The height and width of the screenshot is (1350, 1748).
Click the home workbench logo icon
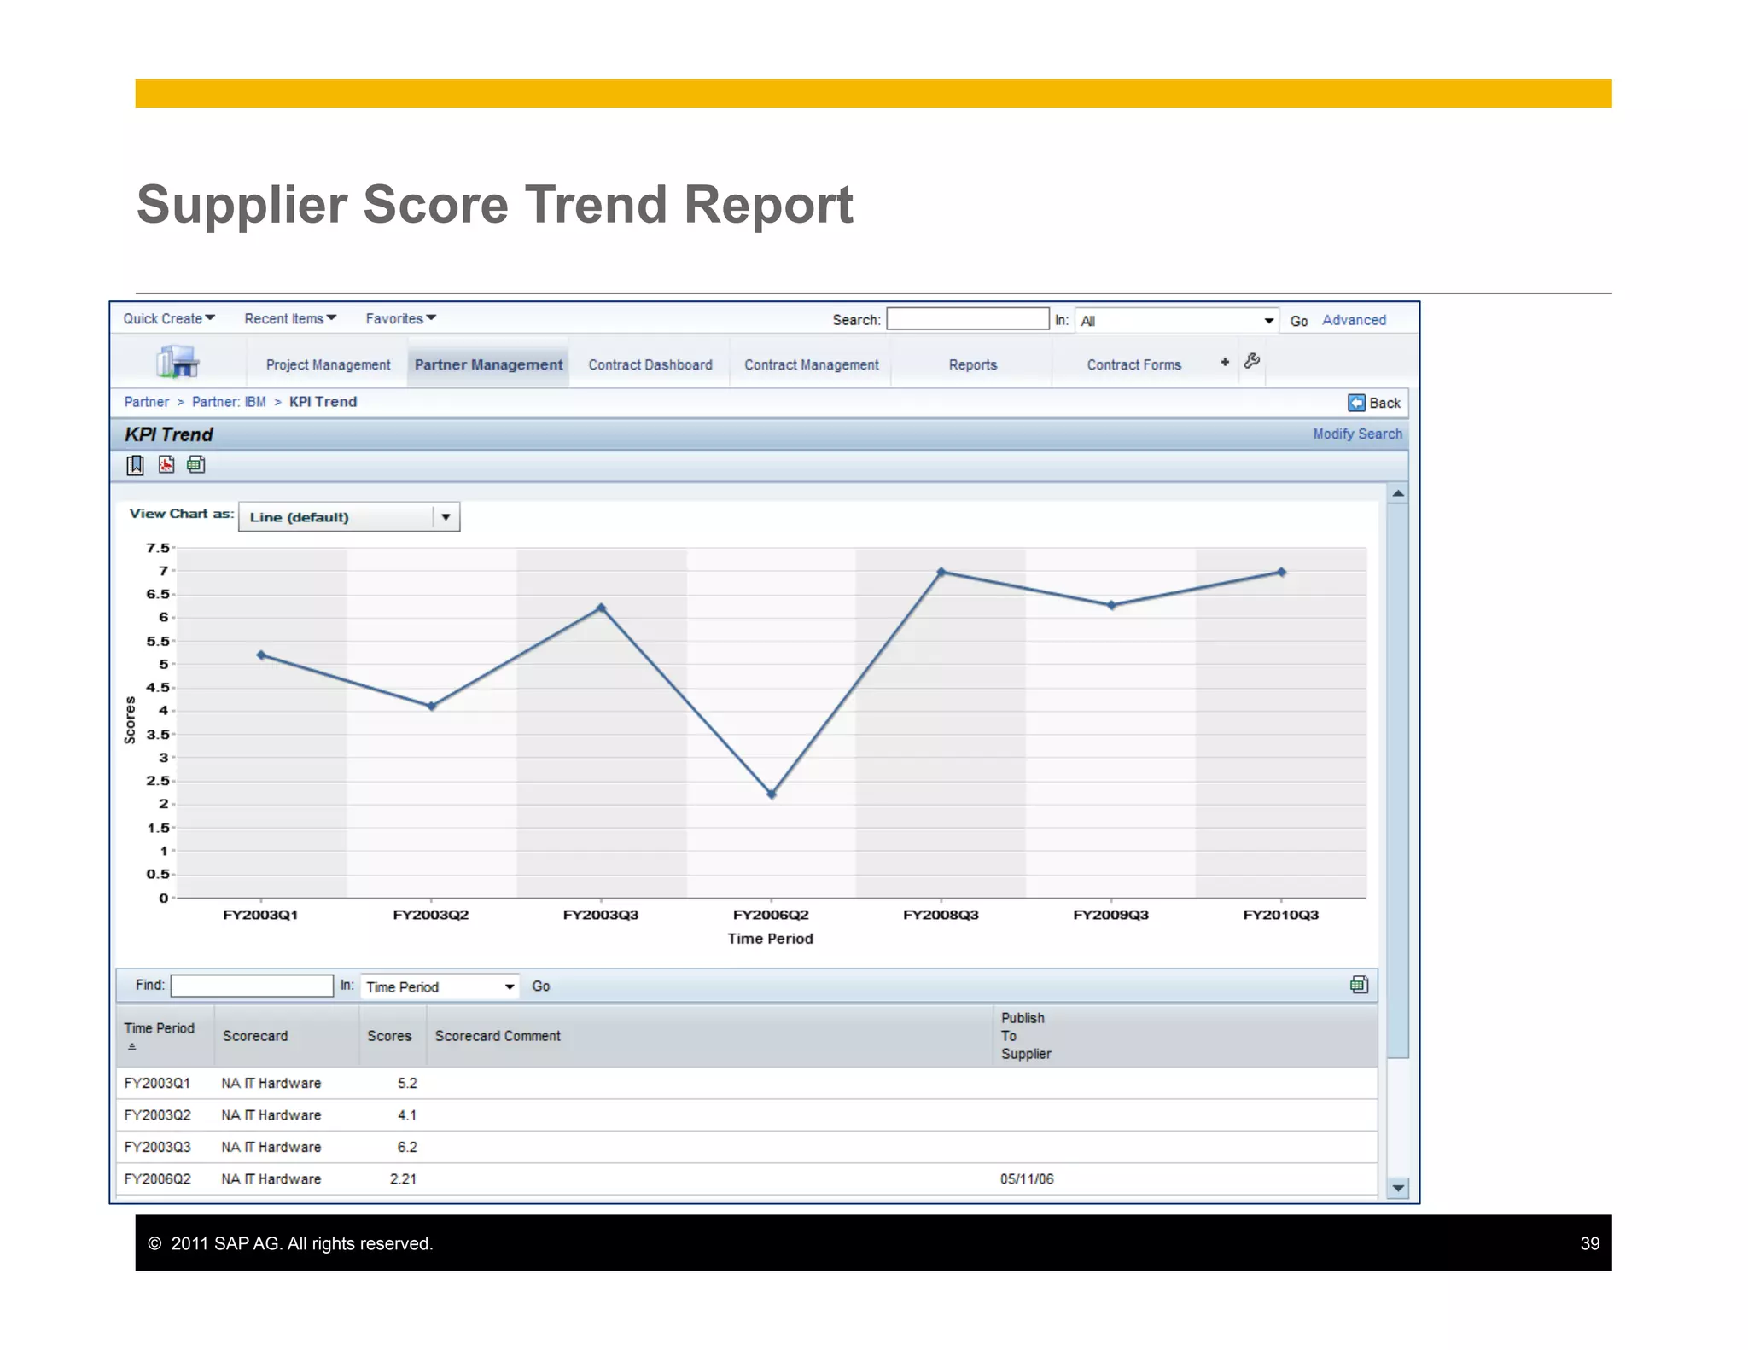(178, 362)
